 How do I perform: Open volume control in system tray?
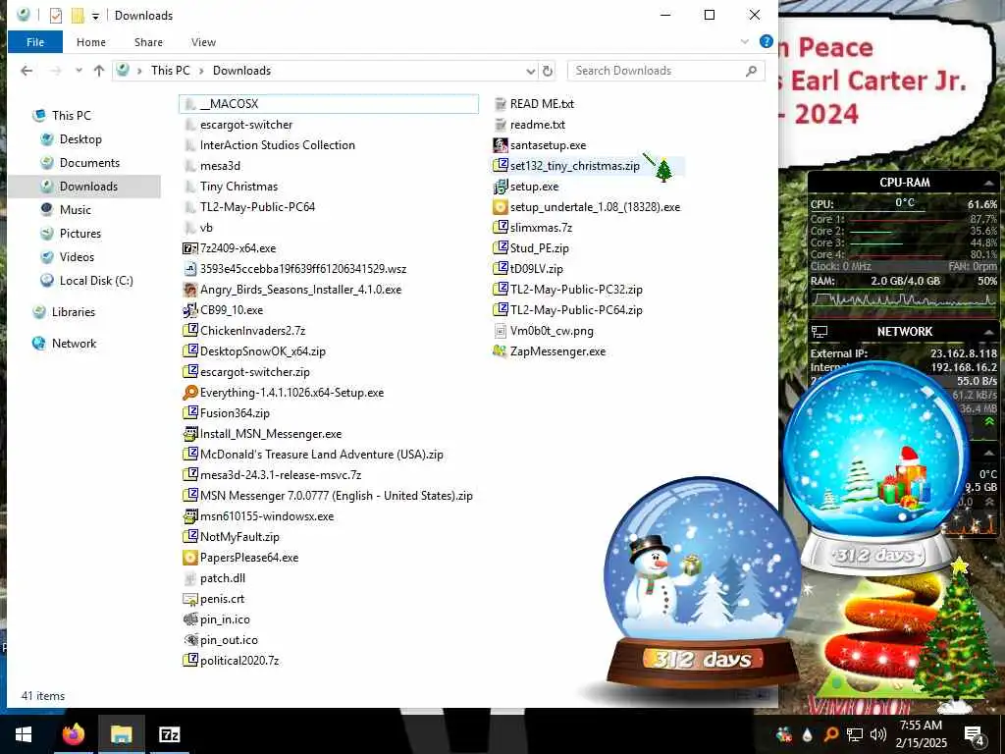point(878,734)
